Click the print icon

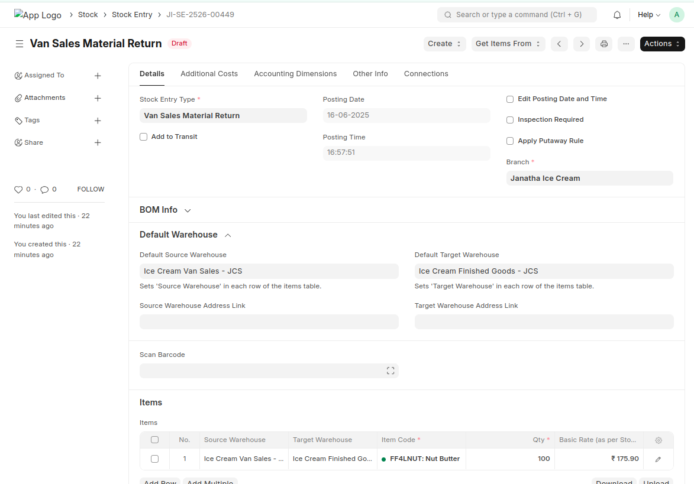point(603,44)
